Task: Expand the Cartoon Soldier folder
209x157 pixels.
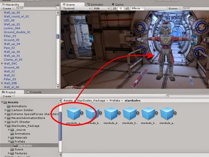Action: (5, 110)
